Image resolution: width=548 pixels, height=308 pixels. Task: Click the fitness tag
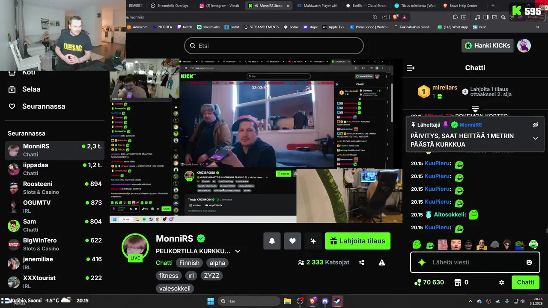coord(169,275)
